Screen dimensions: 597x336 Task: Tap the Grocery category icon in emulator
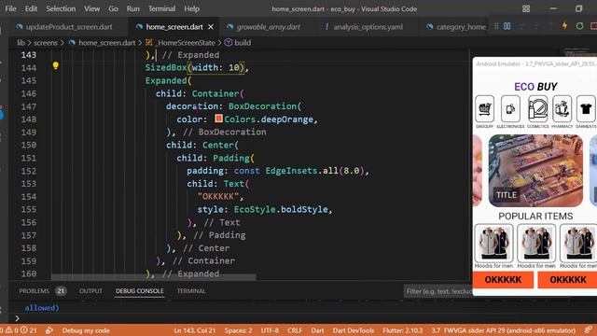[485, 108]
